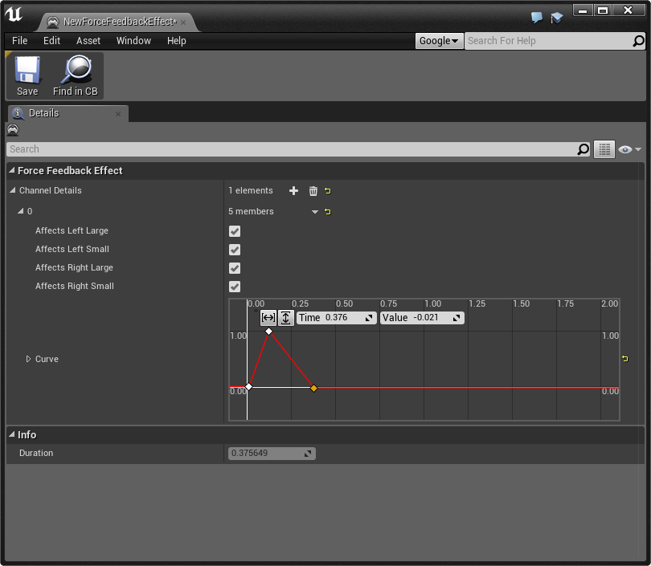Delete all Channel Details elements with trash icon
This screenshot has width=651, height=566.
(313, 191)
